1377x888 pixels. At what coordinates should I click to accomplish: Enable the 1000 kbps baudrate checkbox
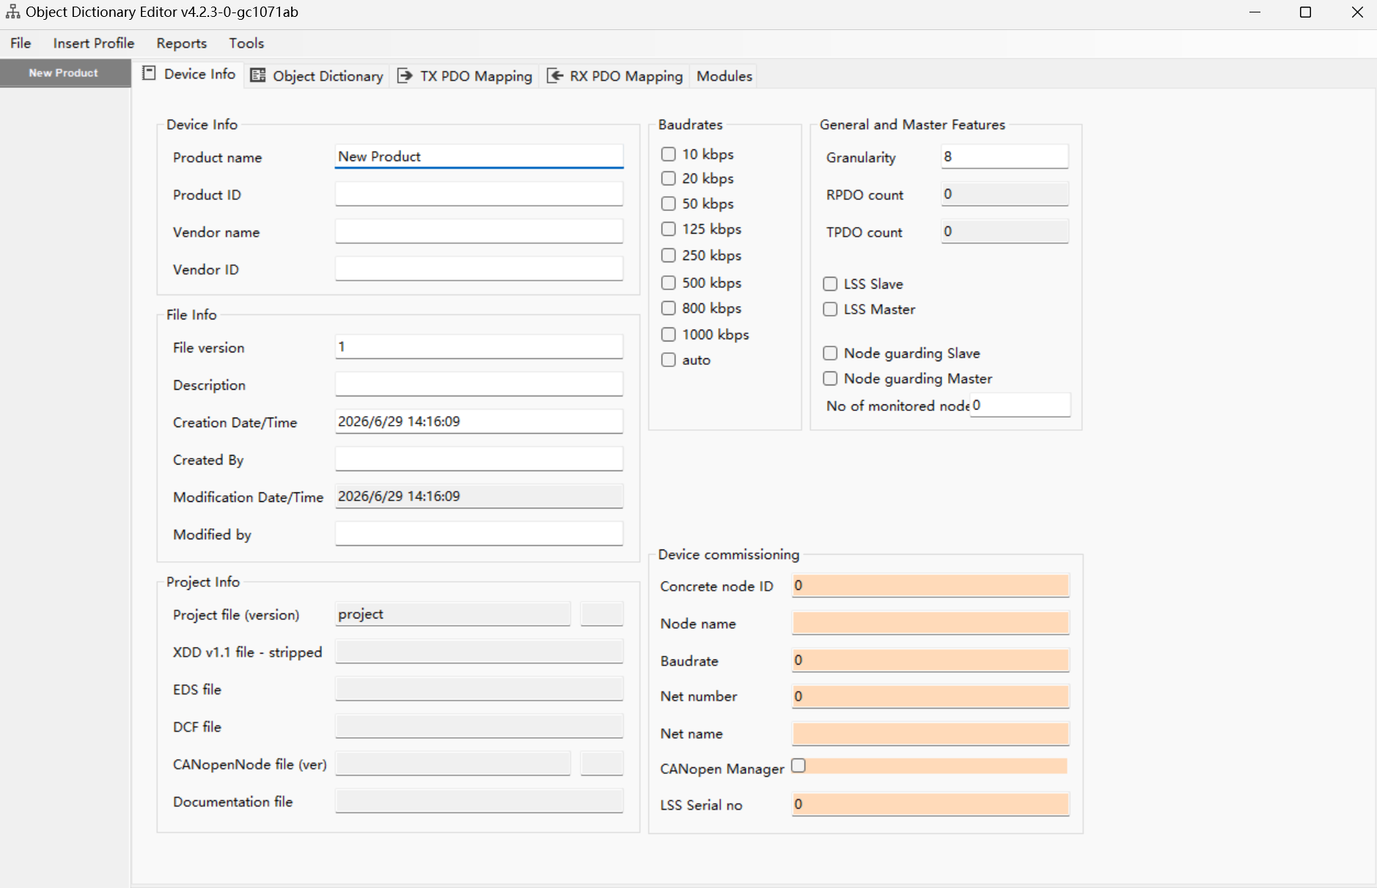668,334
